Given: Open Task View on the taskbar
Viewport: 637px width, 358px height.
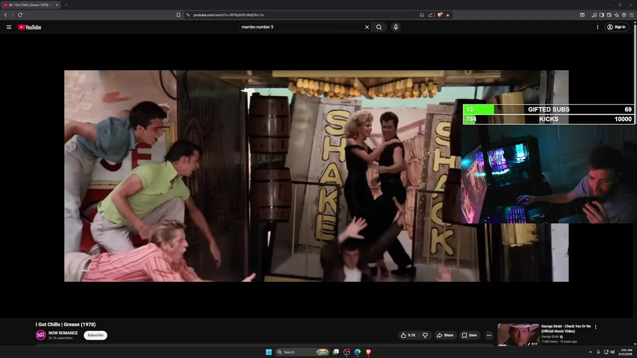Looking at the screenshot, I should [x=336, y=352].
